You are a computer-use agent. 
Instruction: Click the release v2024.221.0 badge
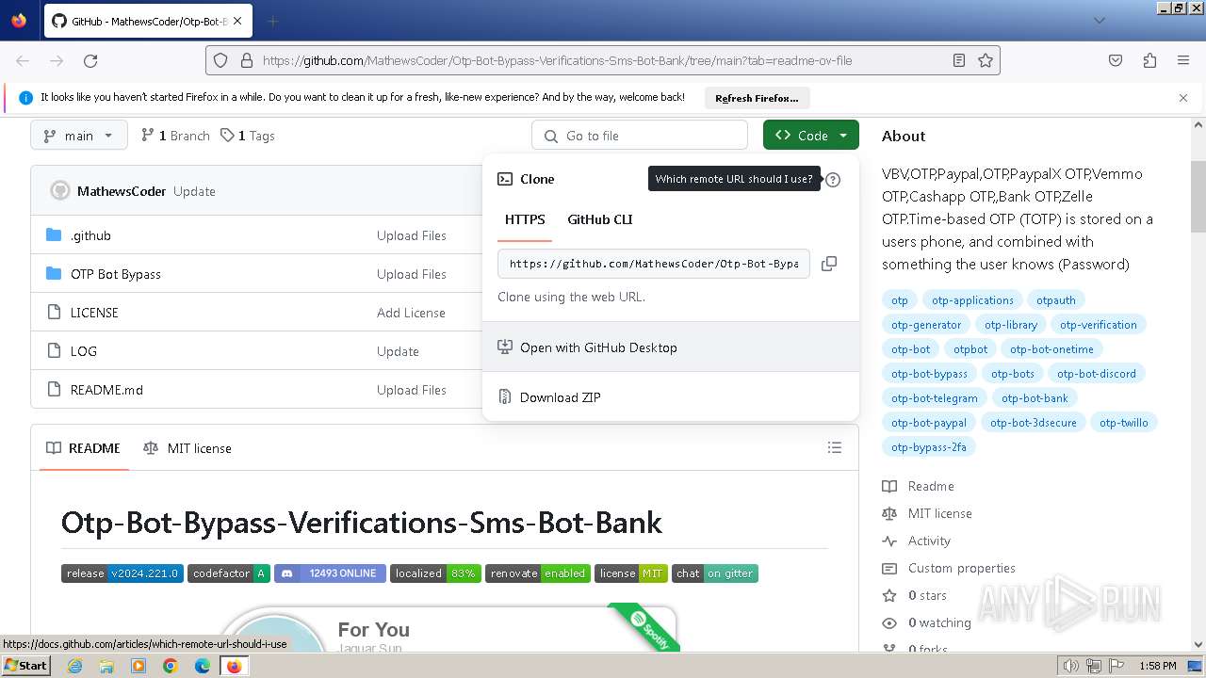[122, 573]
